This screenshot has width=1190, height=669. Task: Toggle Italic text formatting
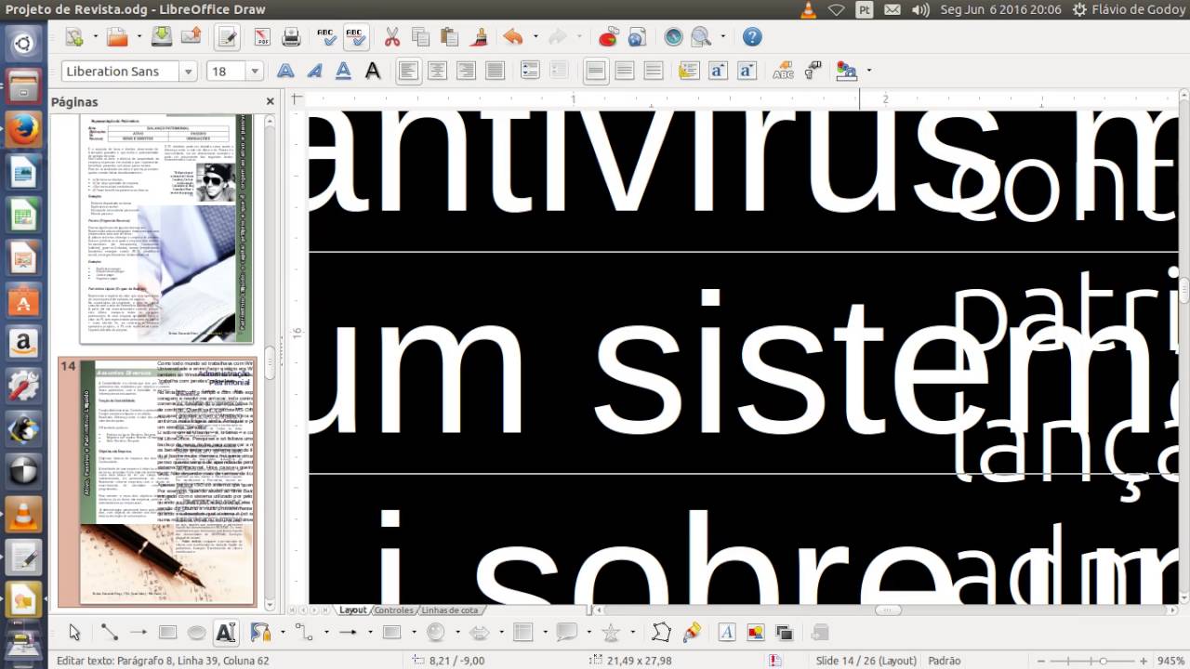[314, 71]
